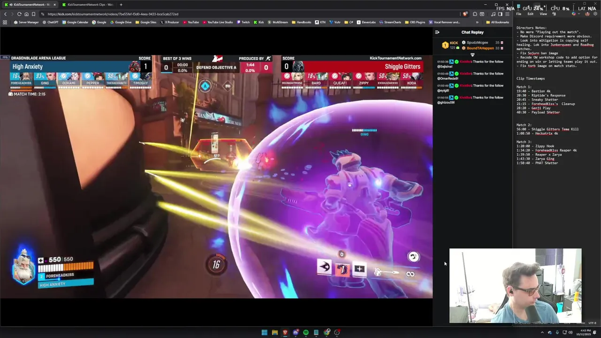Open the site settings icon beside the URL
This screenshot has width=601, height=338.
(x=42, y=14)
